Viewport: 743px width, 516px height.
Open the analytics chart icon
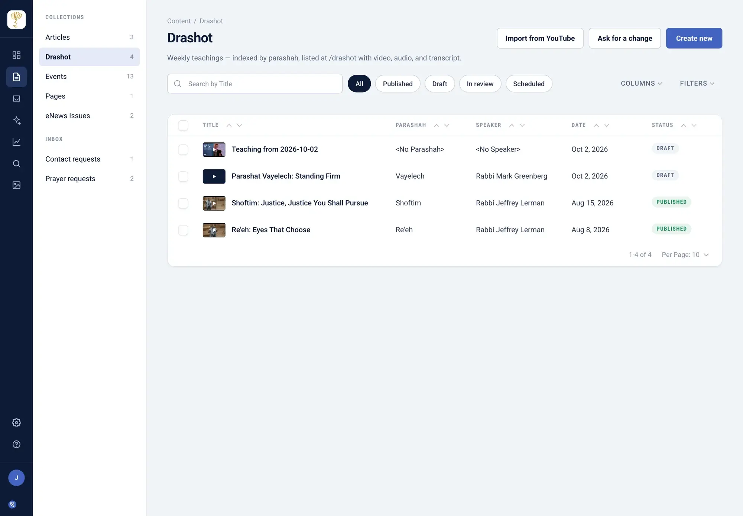click(16, 142)
